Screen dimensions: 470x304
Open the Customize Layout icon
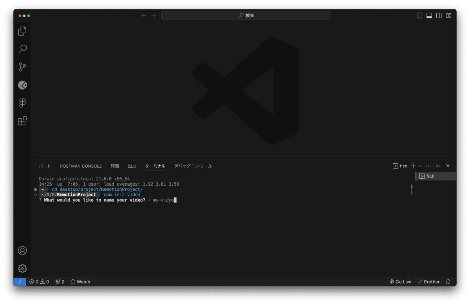point(449,16)
